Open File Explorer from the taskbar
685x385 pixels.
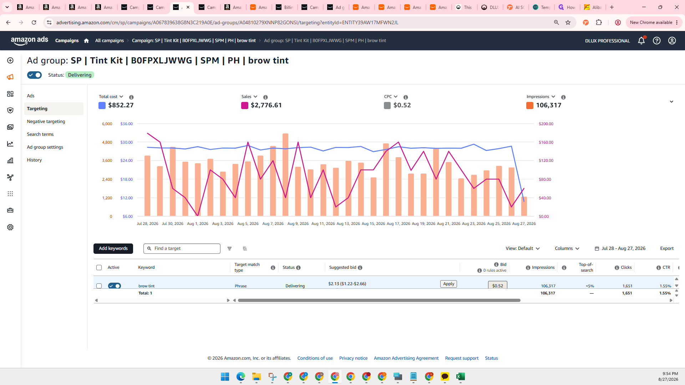click(x=256, y=376)
